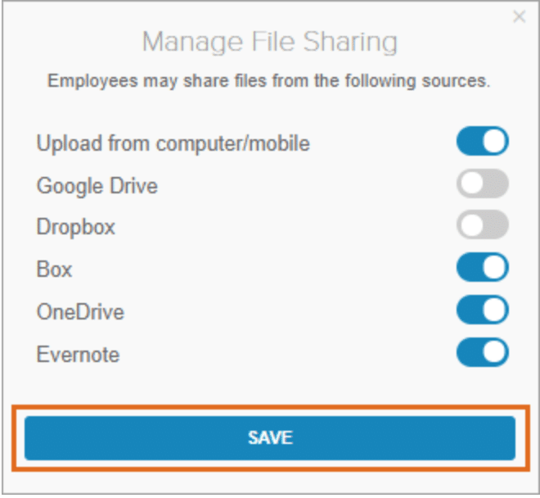The width and height of the screenshot is (540, 498).
Task: Enable the Google Drive toggle
Action: pos(482,184)
